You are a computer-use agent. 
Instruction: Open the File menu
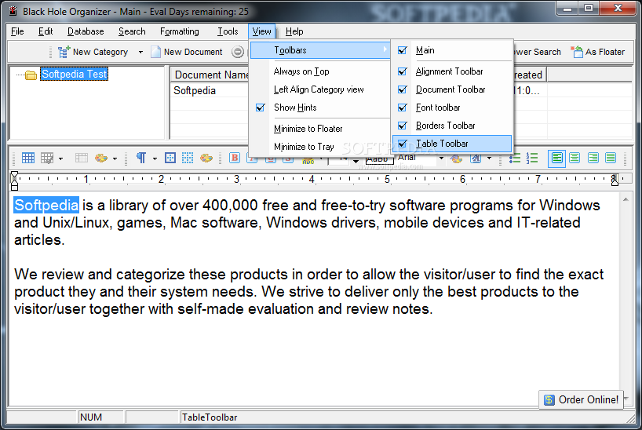(x=17, y=31)
